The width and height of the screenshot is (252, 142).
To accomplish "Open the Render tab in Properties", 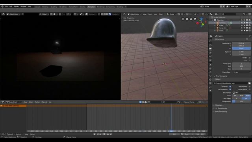I will [210, 45].
